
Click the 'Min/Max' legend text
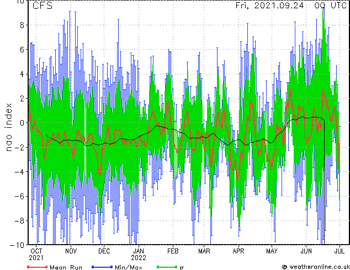pos(128,267)
